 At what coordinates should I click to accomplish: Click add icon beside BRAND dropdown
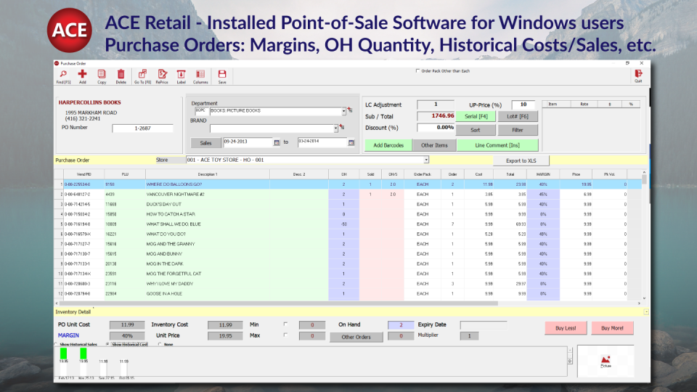(342, 127)
